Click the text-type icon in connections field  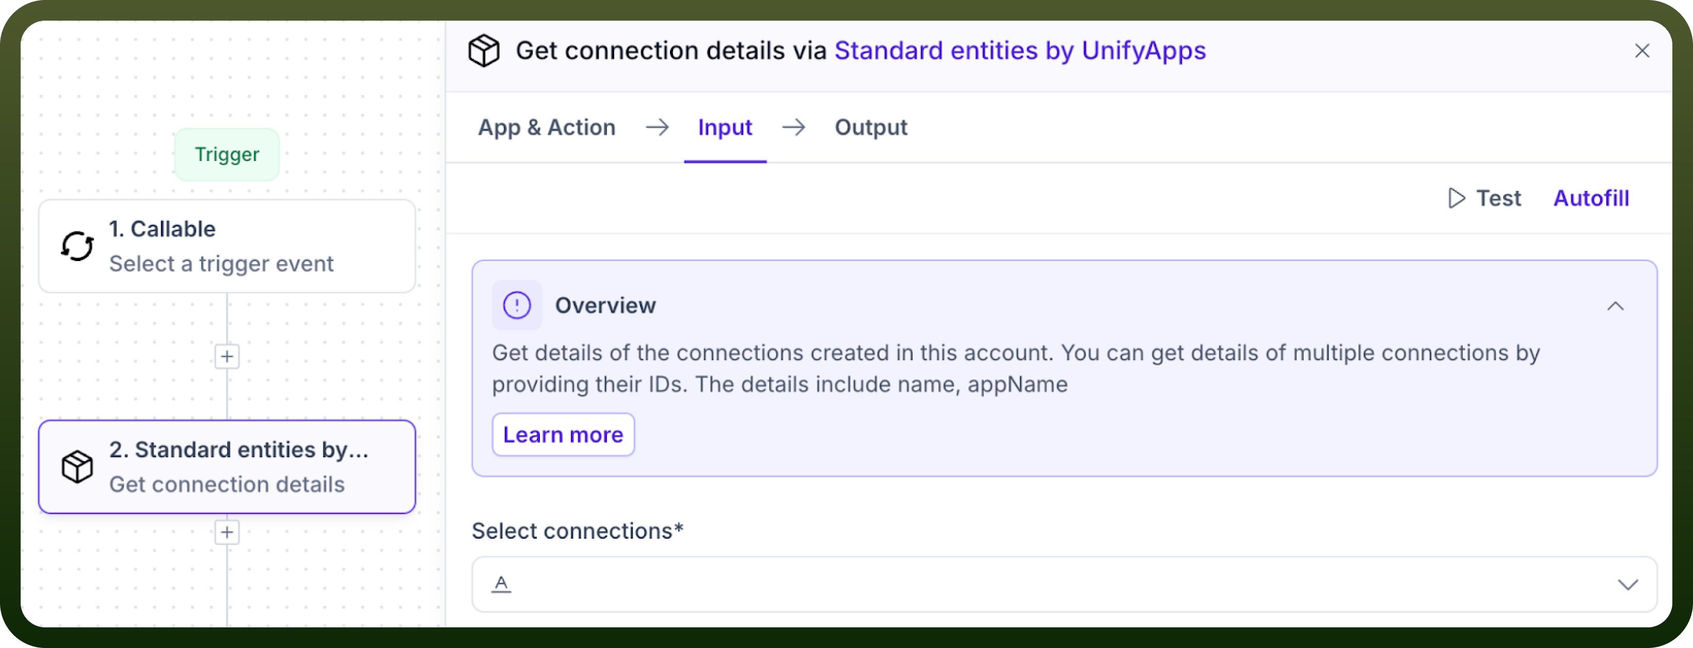point(502,584)
